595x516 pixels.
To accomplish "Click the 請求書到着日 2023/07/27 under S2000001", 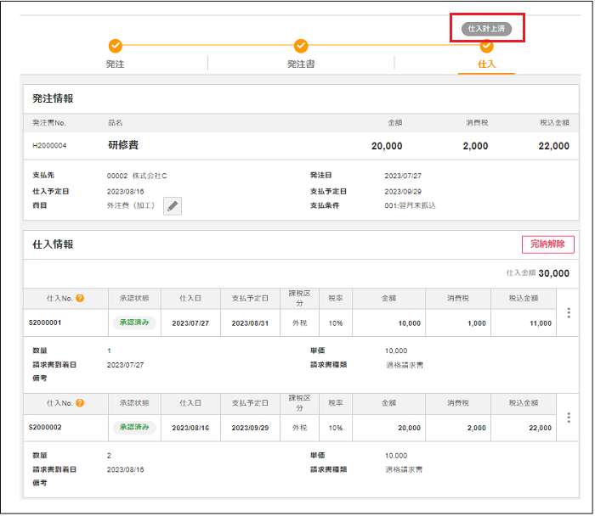I will [x=125, y=365].
